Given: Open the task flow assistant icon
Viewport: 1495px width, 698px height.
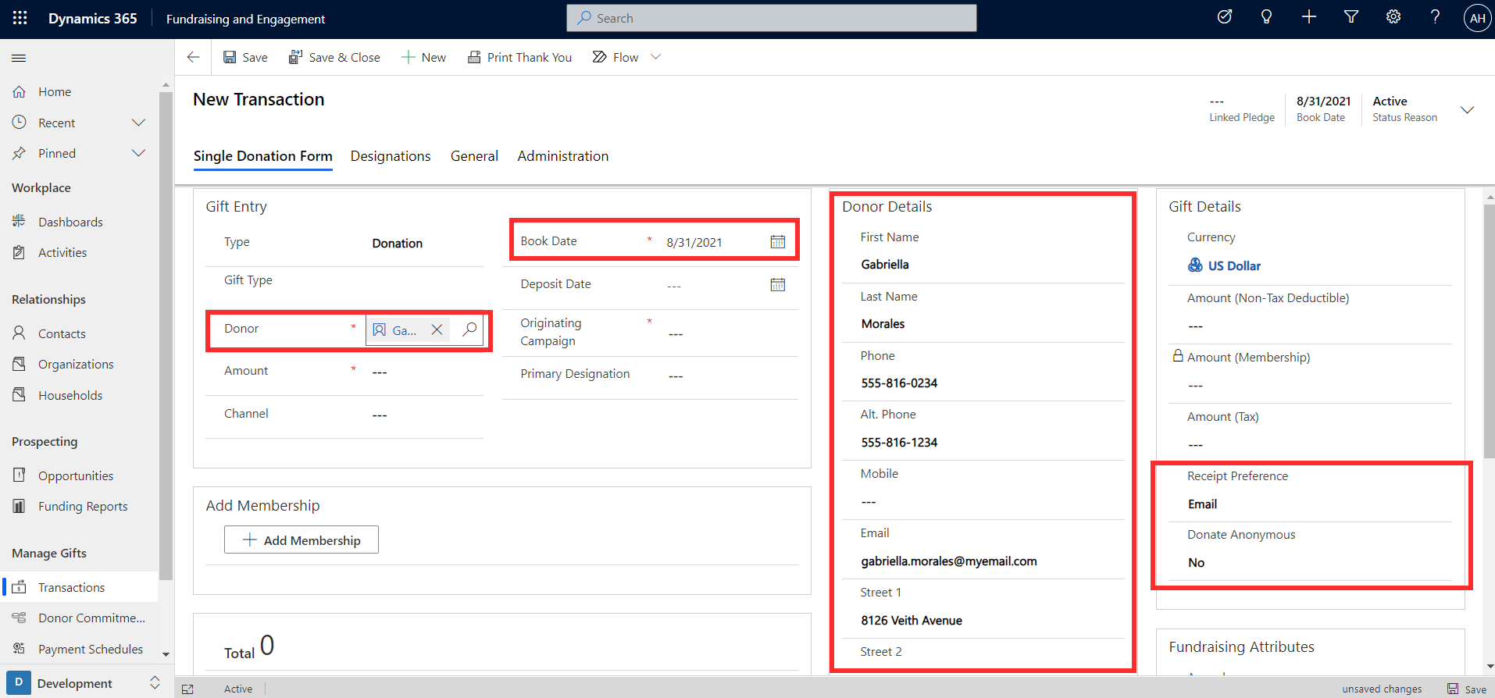Looking at the screenshot, I should pos(1225,17).
